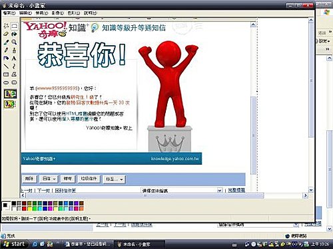Select the Ellipse tool
This screenshot has width=333, height=249.
(6, 82)
